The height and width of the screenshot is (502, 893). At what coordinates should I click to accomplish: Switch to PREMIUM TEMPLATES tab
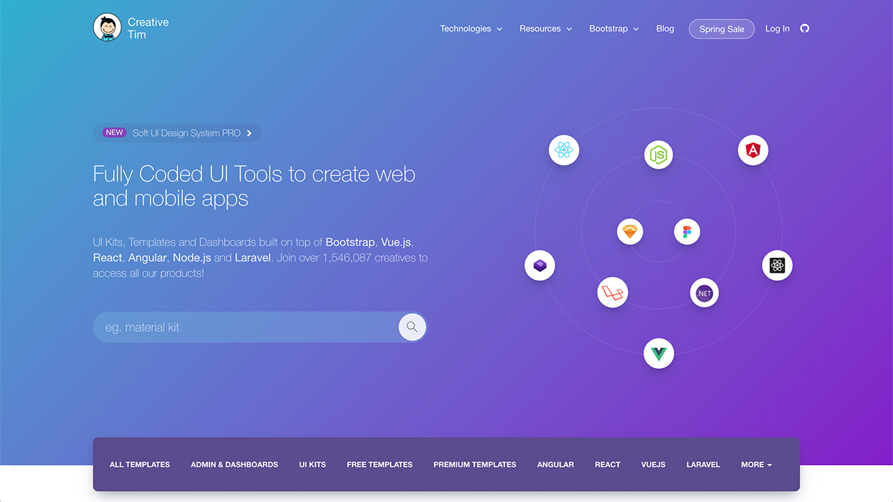click(475, 464)
